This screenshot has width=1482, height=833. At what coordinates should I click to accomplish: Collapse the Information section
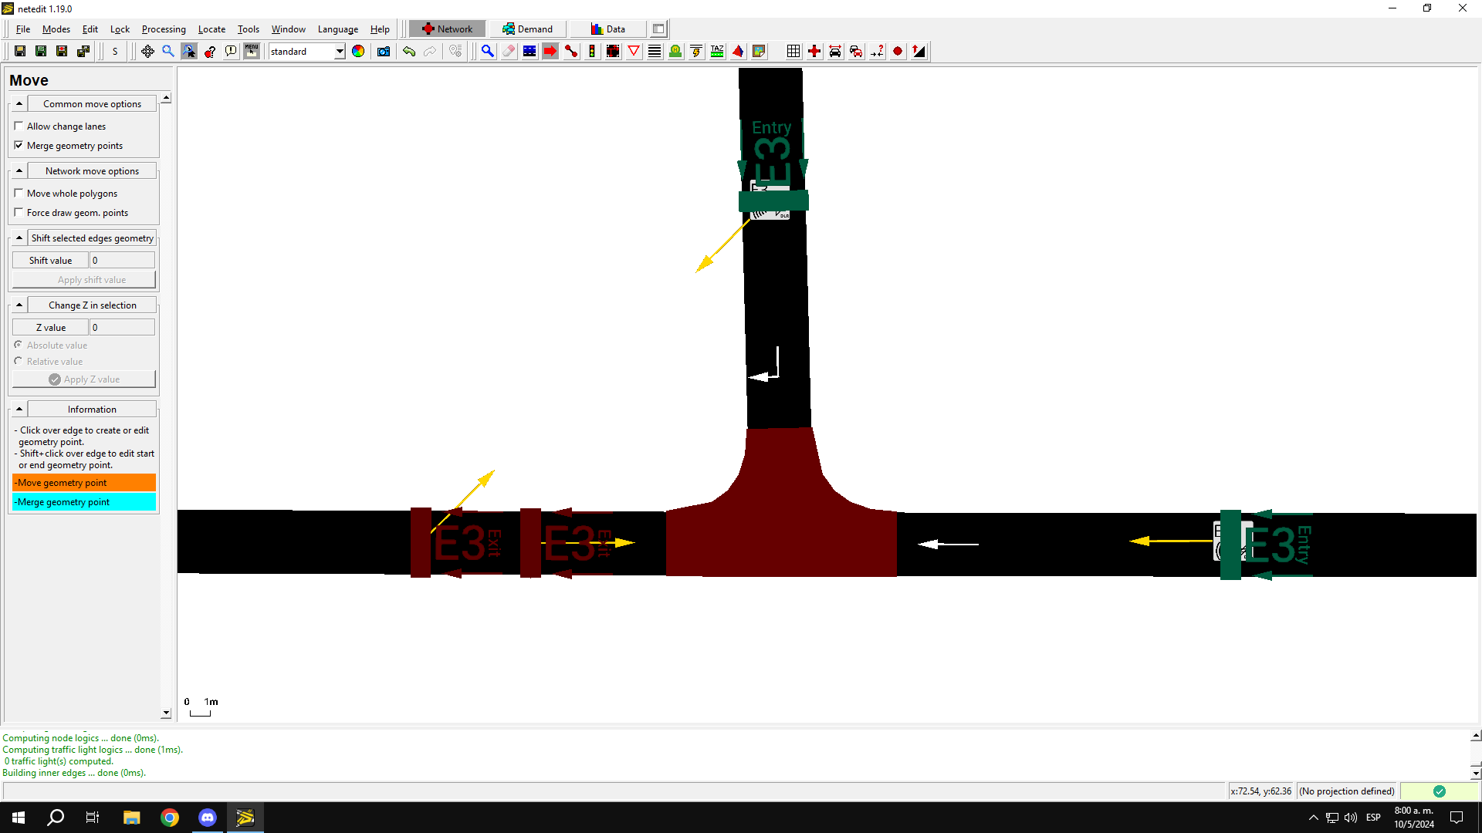[x=19, y=409]
